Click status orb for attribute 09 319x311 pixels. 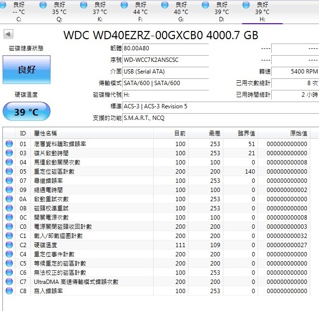pyautogui.click(x=9, y=190)
